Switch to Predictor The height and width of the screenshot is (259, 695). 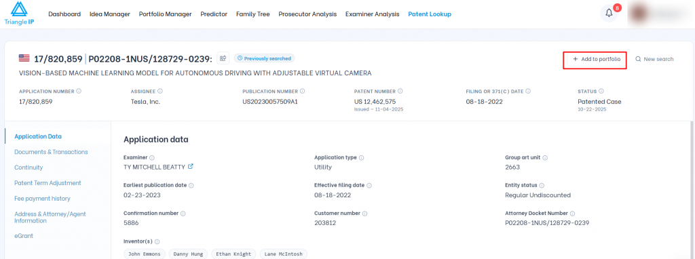tap(214, 14)
